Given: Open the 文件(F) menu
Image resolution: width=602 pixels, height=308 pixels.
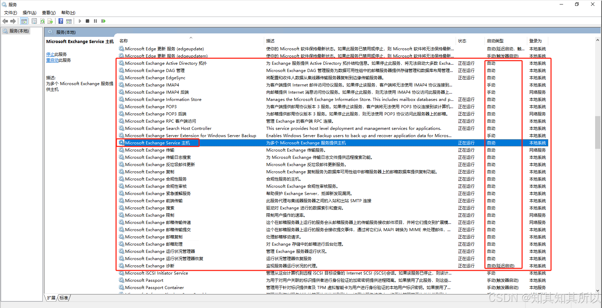Looking at the screenshot, I should pyautogui.click(x=11, y=13).
